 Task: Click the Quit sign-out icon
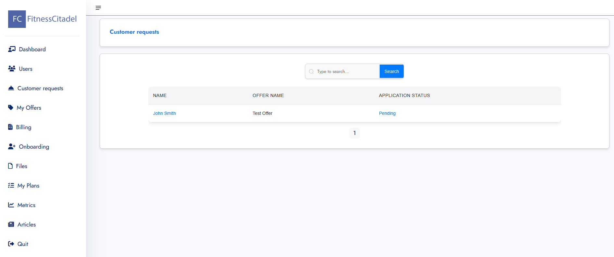pyautogui.click(x=11, y=244)
